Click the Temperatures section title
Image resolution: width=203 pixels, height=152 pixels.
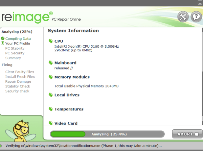pyautogui.click(x=69, y=109)
